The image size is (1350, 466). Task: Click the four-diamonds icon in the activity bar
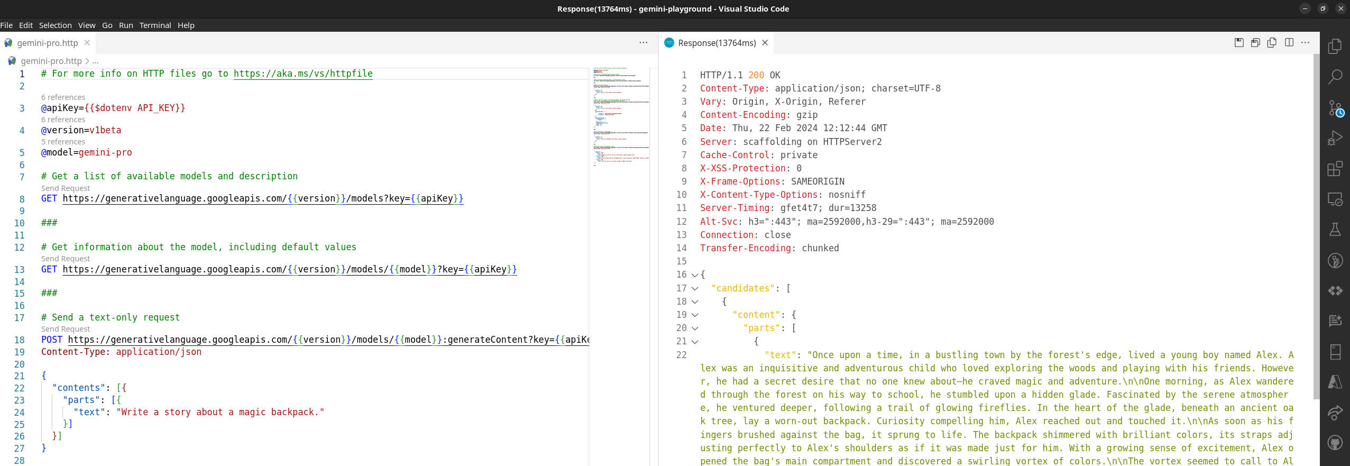pyautogui.click(x=1335, y=291)
